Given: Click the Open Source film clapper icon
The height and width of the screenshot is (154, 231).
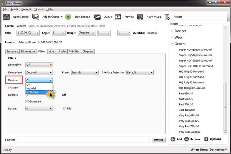Looking at the screenshot, I should click(6, 17).
